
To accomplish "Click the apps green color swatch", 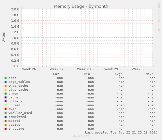I will [x=6, y=78].
